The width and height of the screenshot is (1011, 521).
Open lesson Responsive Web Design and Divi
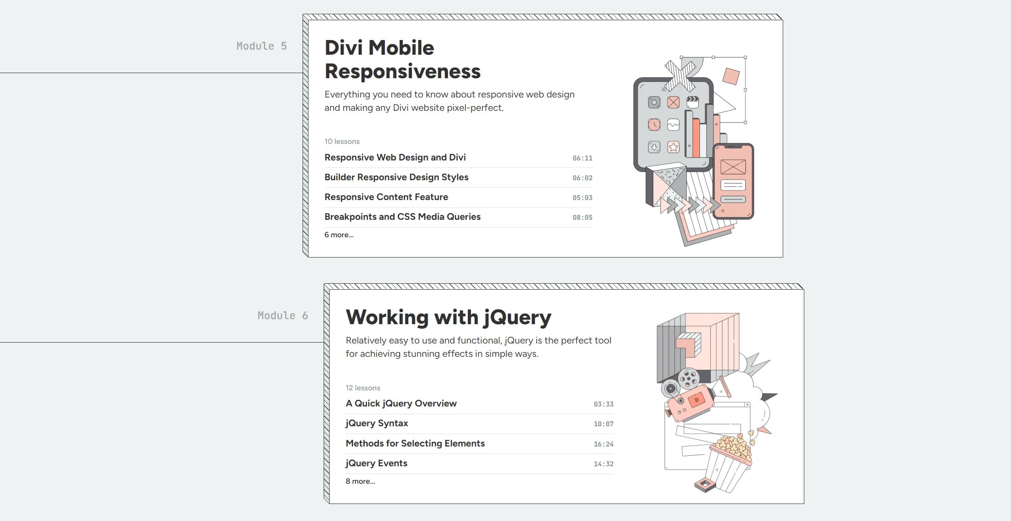click(x=395, y=157)
